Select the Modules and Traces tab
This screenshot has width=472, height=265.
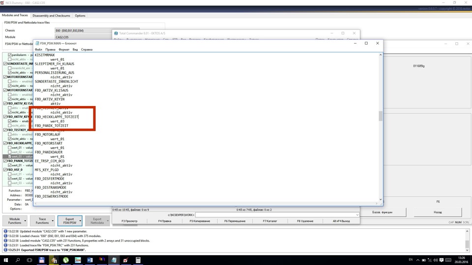pos(15,15)
